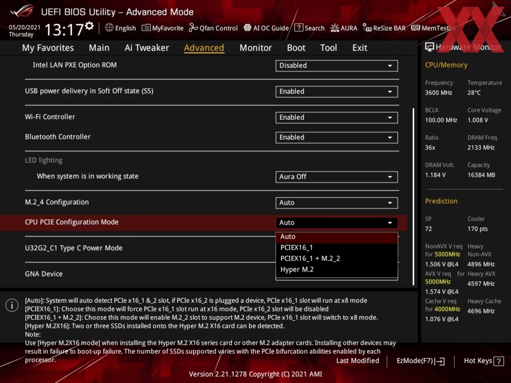511x383 pixels.
Task: Select M.2_4 Configuration label
Action: pos(57,202)
